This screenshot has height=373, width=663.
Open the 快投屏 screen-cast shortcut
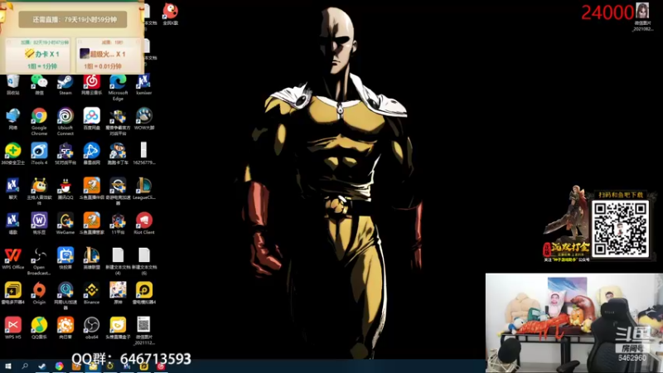(x=65, y=259)
